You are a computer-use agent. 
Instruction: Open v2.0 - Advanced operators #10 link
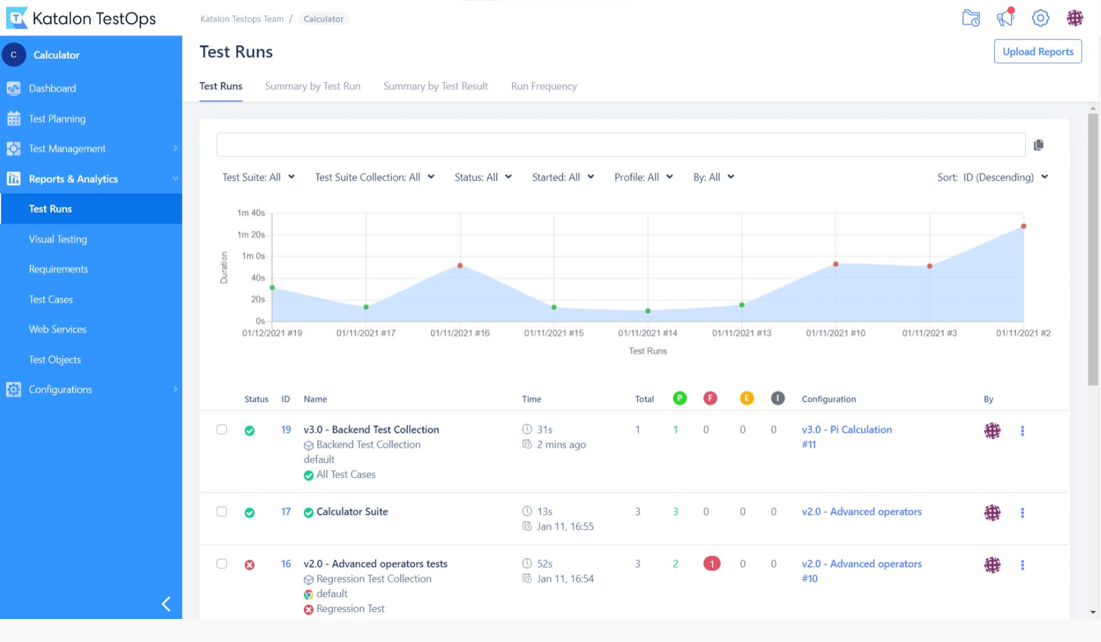(861, 571)
